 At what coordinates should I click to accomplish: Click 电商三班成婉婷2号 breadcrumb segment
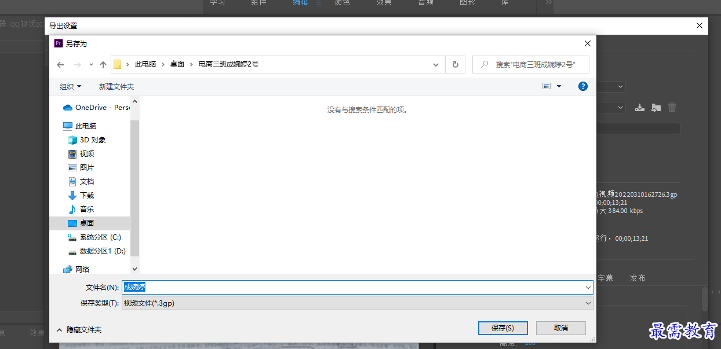pyautogui.click(x=229, y=64)
